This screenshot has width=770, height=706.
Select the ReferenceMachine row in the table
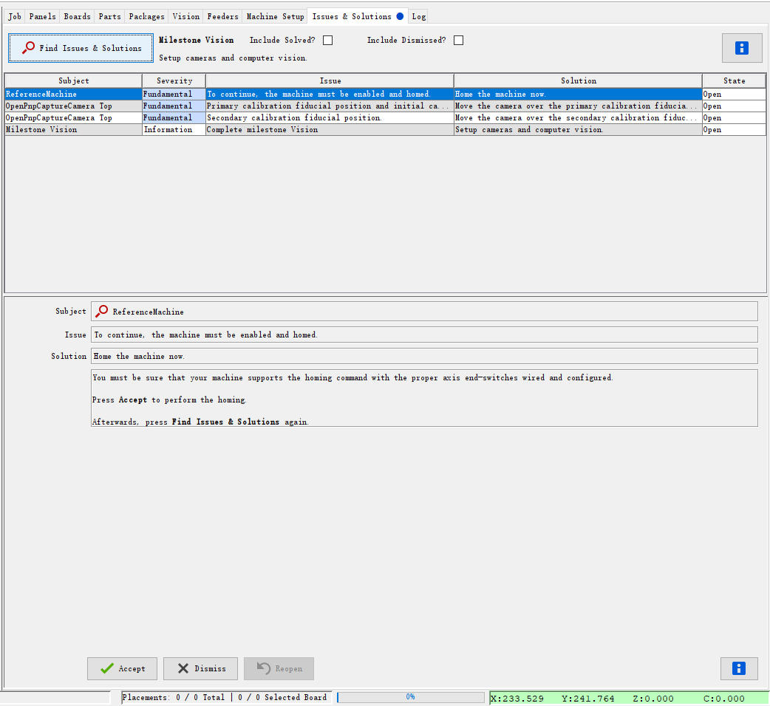coord(385,94)
